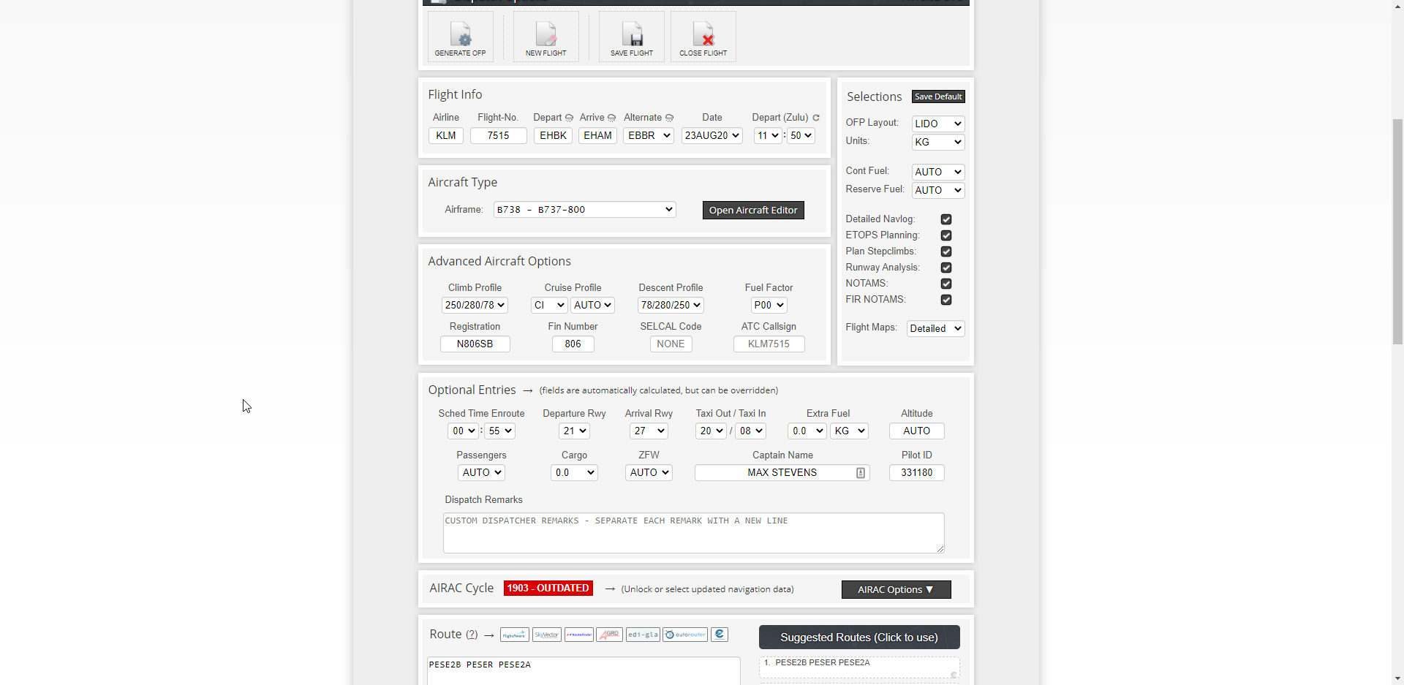Click the autorouter logo button
Viewport: 1404px width, 685px height.
pos(684,635)
